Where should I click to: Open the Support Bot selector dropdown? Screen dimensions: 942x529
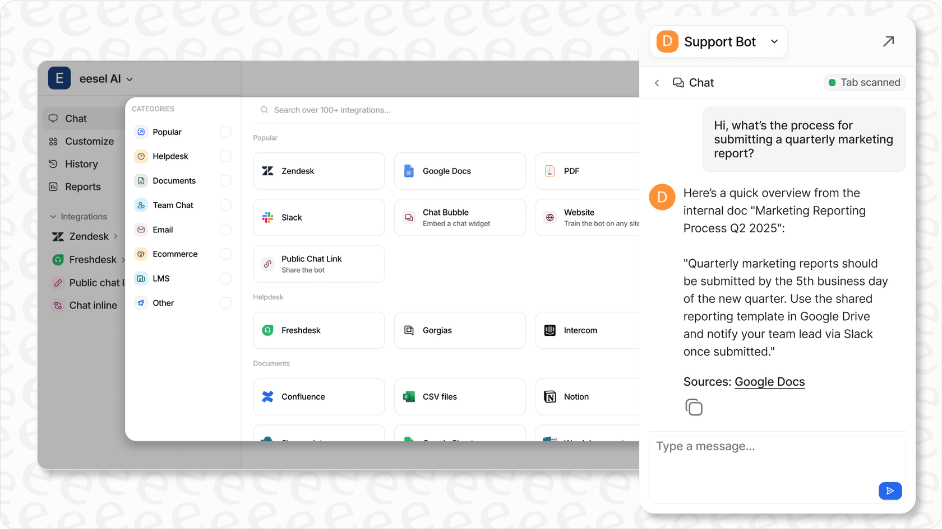tap(774, 41)
